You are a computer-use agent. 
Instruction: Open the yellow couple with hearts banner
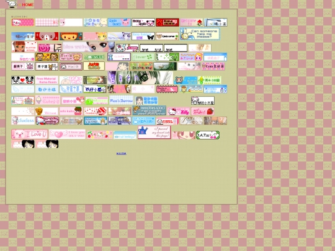pyautogui.click(x=47, y=57)
